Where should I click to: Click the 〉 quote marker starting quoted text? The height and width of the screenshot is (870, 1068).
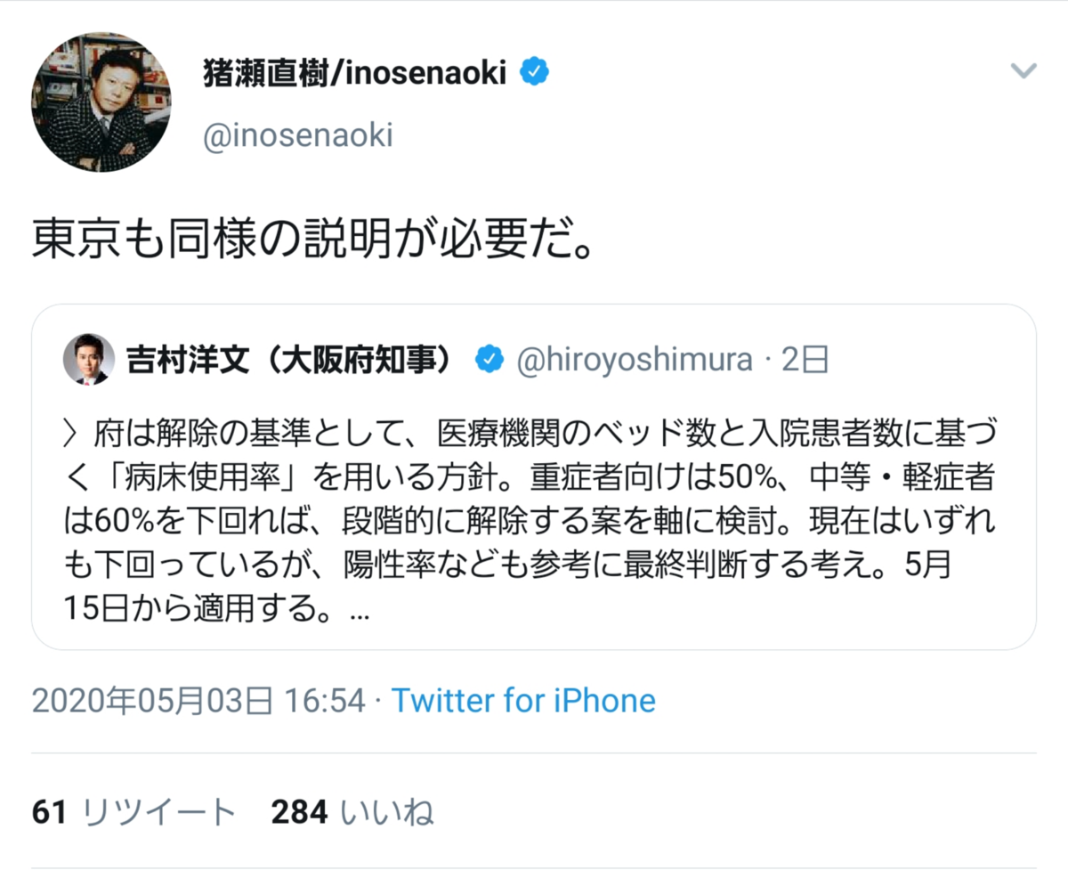pos(74,434)
